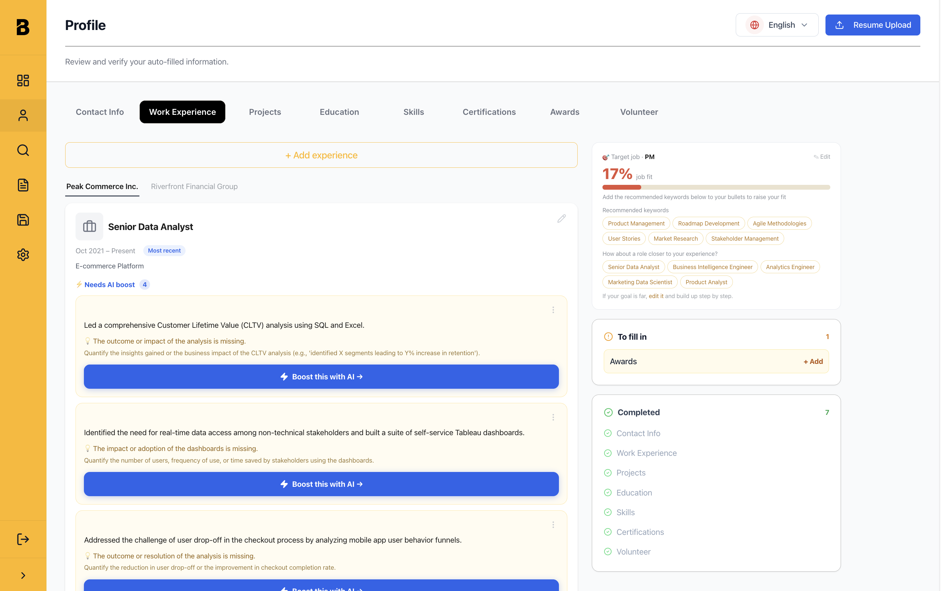This screenshot has height=591, width=941.
Task: Choose the Business Intelligence Engineer role chip
Action: (x=712, y=267)
